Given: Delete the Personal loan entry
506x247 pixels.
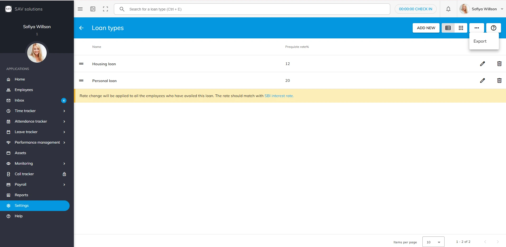Looking at the screenshot, I should 499,80.
